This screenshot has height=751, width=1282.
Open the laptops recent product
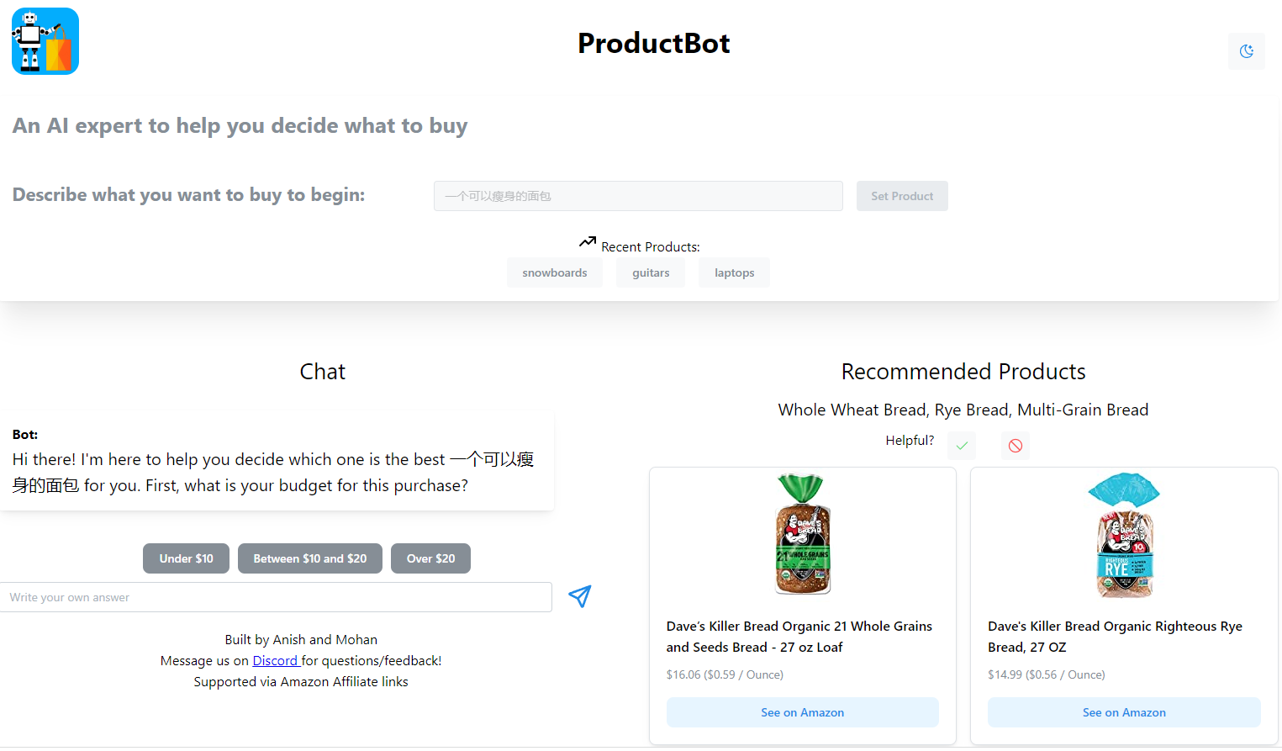pos(733,272)
